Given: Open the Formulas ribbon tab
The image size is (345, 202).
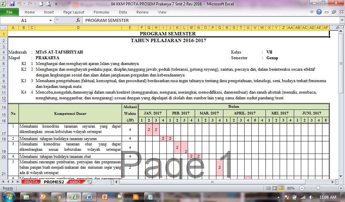Looking at the screenshot, I should [101, 12].
